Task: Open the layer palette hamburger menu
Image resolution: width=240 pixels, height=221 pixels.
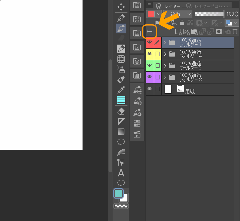Action: 149,5
